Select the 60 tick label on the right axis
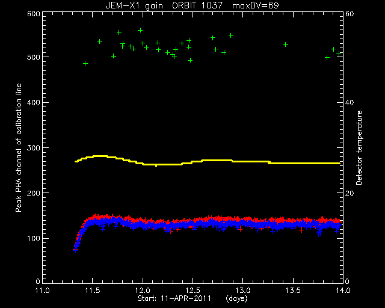Viewport: 385px width, 308px height. [x=350, y=13]
